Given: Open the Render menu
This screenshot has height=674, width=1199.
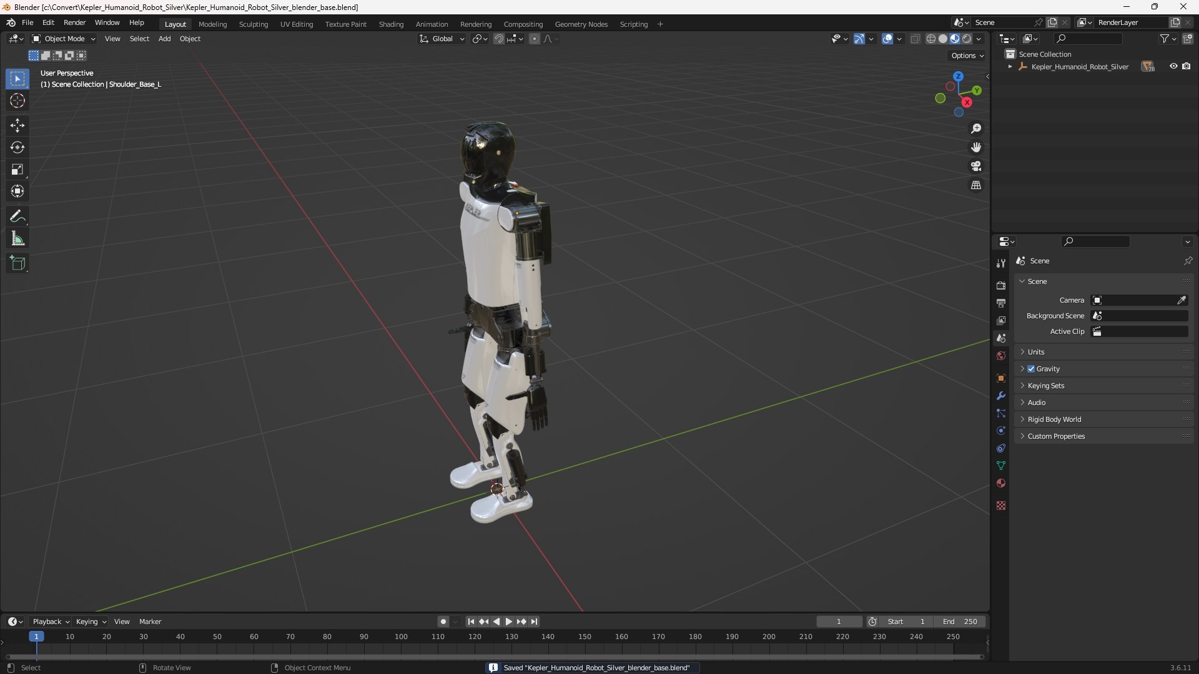Looking at the screenshot, I should click(x=74, y=22).
